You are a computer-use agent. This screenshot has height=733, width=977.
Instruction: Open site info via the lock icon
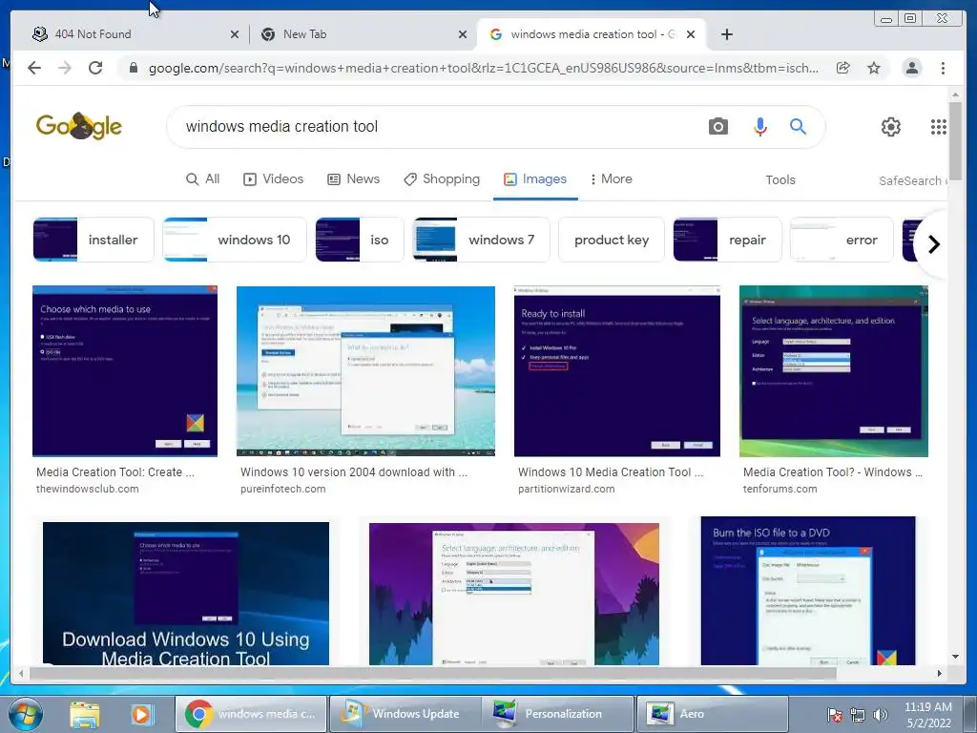(133, 68)
